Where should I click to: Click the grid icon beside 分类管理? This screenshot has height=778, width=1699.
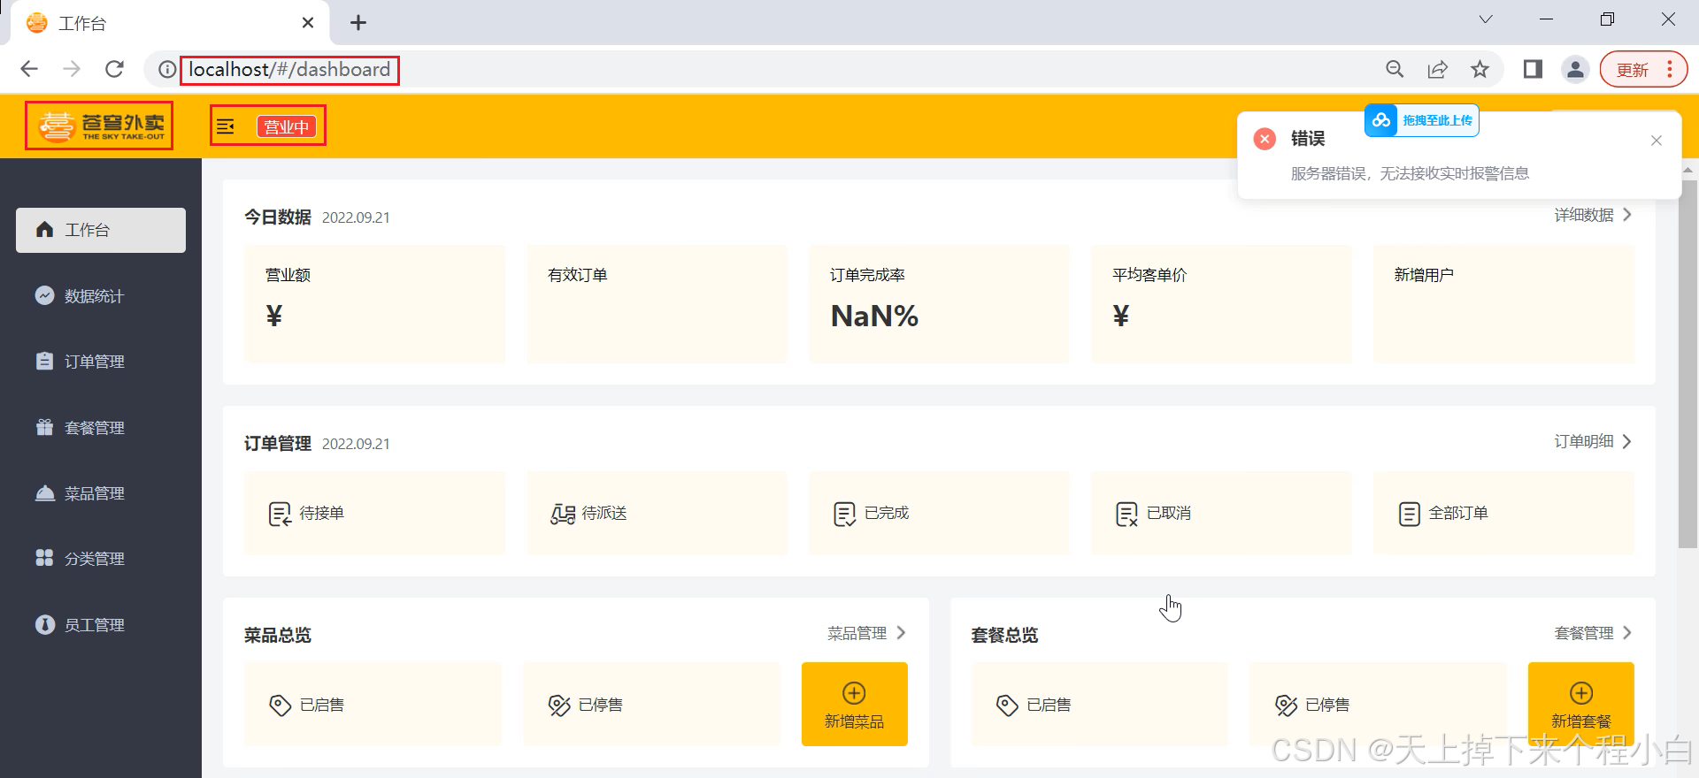click(x=44, y=558)
